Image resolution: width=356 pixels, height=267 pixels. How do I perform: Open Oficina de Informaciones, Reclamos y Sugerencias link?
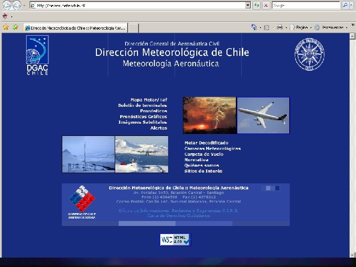pyautogui.click(x=178, y=211)
